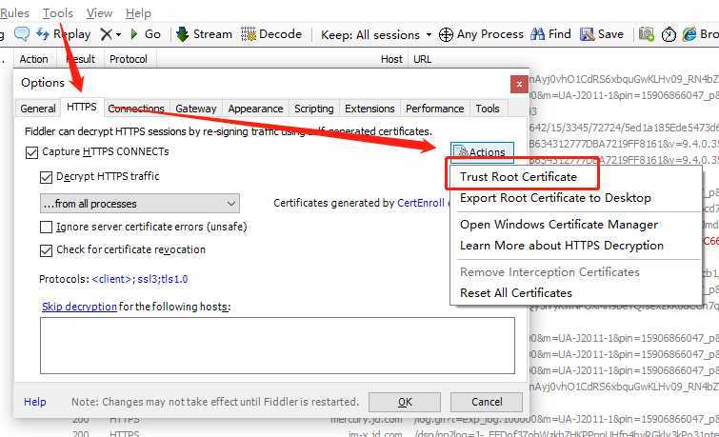
Task: Open the Rules menu
Action: click(x=14, y=13)
